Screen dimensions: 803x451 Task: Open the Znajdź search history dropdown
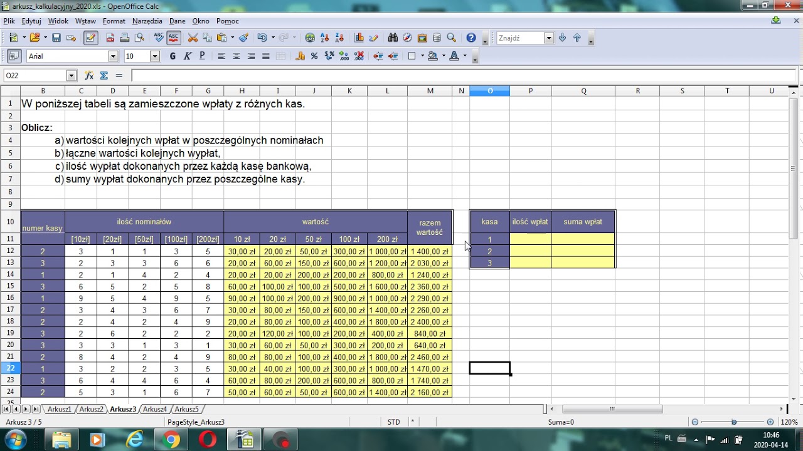tap(549, 38)
